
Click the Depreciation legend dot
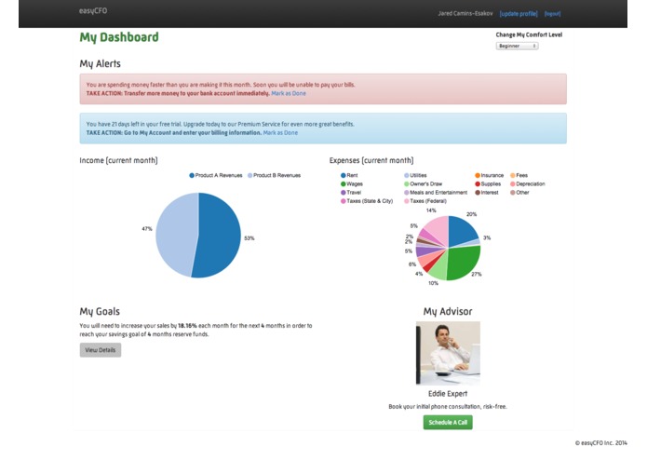pyautogui.click(x=513, y=184)
